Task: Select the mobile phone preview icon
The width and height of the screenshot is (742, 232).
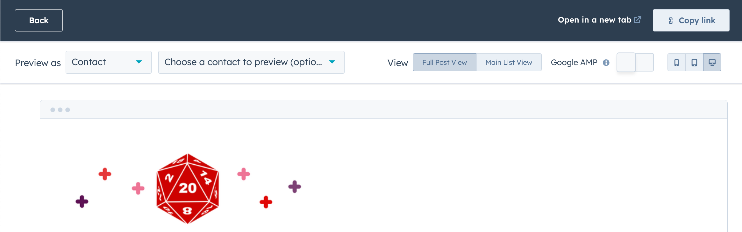Action: click(676, 62)
